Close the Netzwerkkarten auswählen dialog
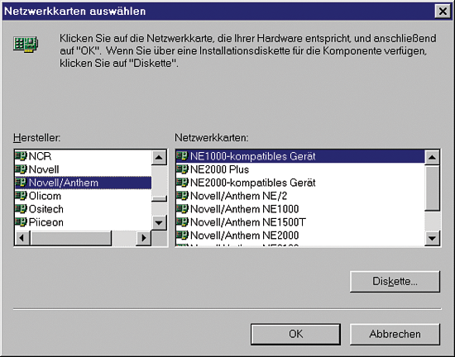This screenshot has height=357, width=455. (443, 12)
